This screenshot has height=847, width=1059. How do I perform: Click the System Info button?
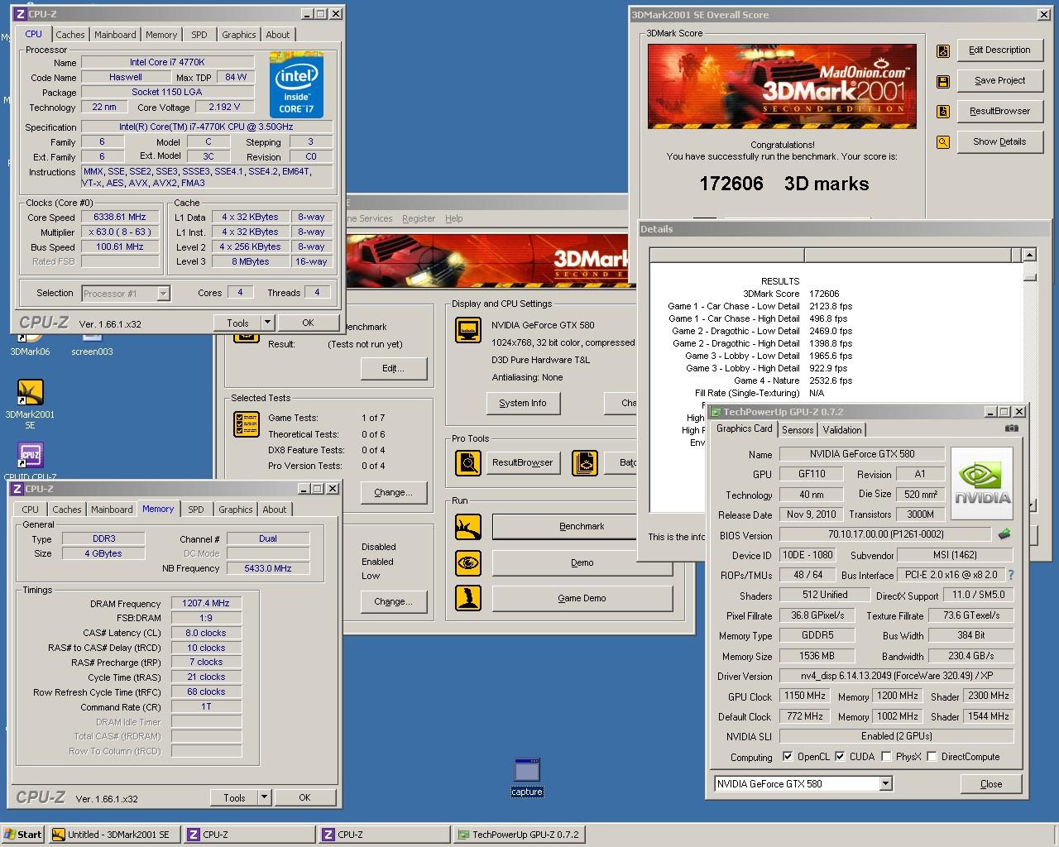pyautogui.click(x=522, y=404)
